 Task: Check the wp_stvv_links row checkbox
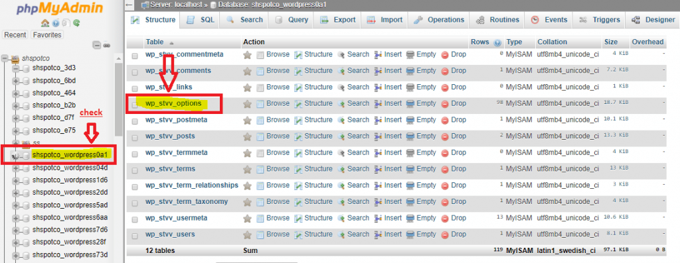[135, 88]
